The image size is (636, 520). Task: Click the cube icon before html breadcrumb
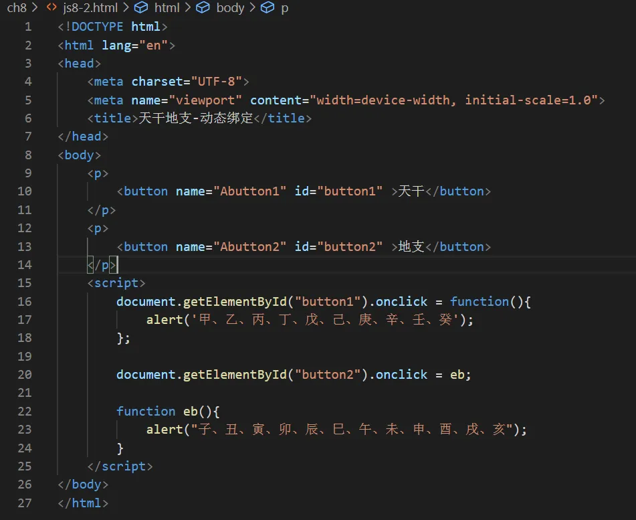tap(140, 8)
